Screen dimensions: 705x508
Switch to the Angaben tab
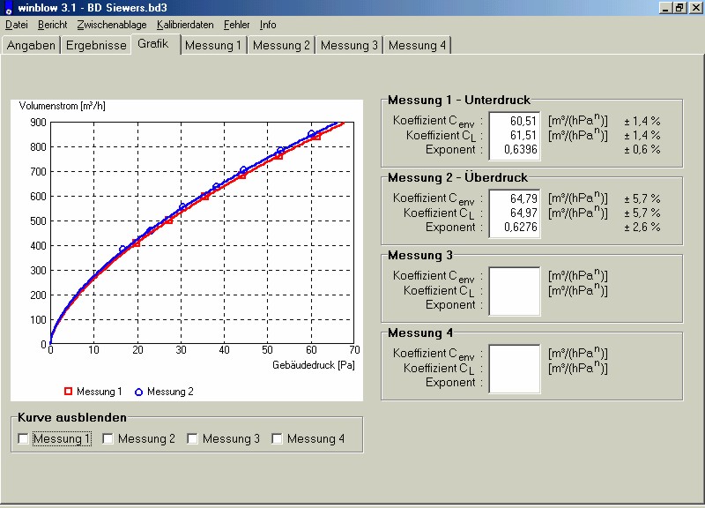(x=31, y=46)
